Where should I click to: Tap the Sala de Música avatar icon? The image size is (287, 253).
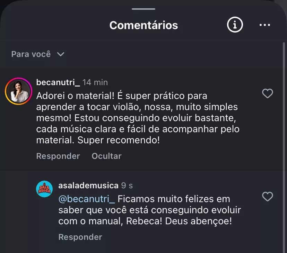tap(44, 189)
